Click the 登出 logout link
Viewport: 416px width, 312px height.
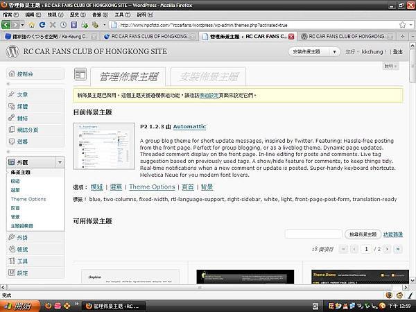(x=398, y=52)
